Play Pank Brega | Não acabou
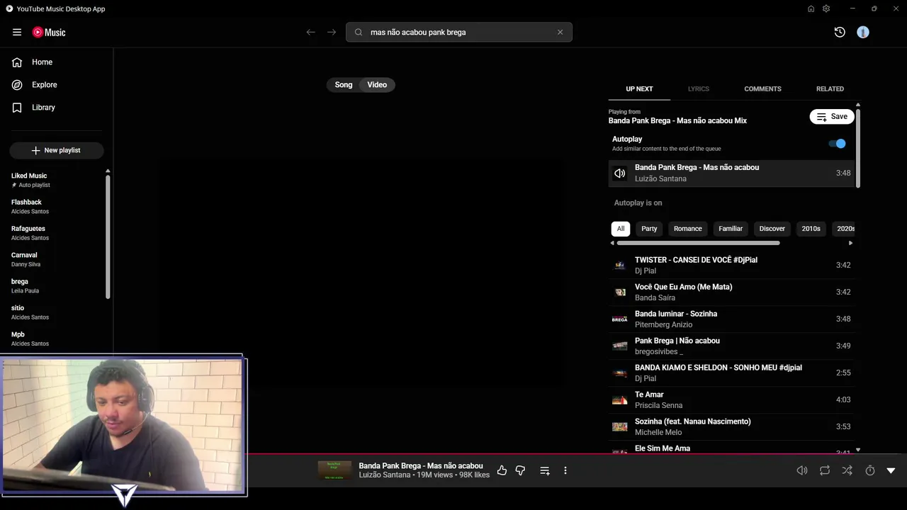 pos(732,346)
